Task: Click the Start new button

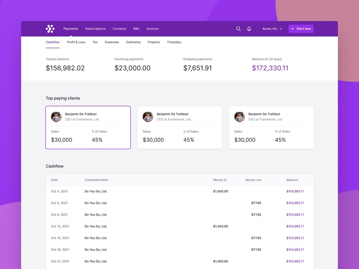Action: (x=301, y=29)
